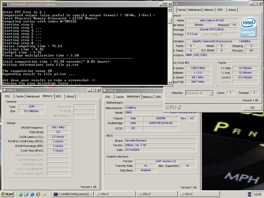Click the '3:5' FSB:DRAM value
The image size is (264, 198).
point(58,132)
